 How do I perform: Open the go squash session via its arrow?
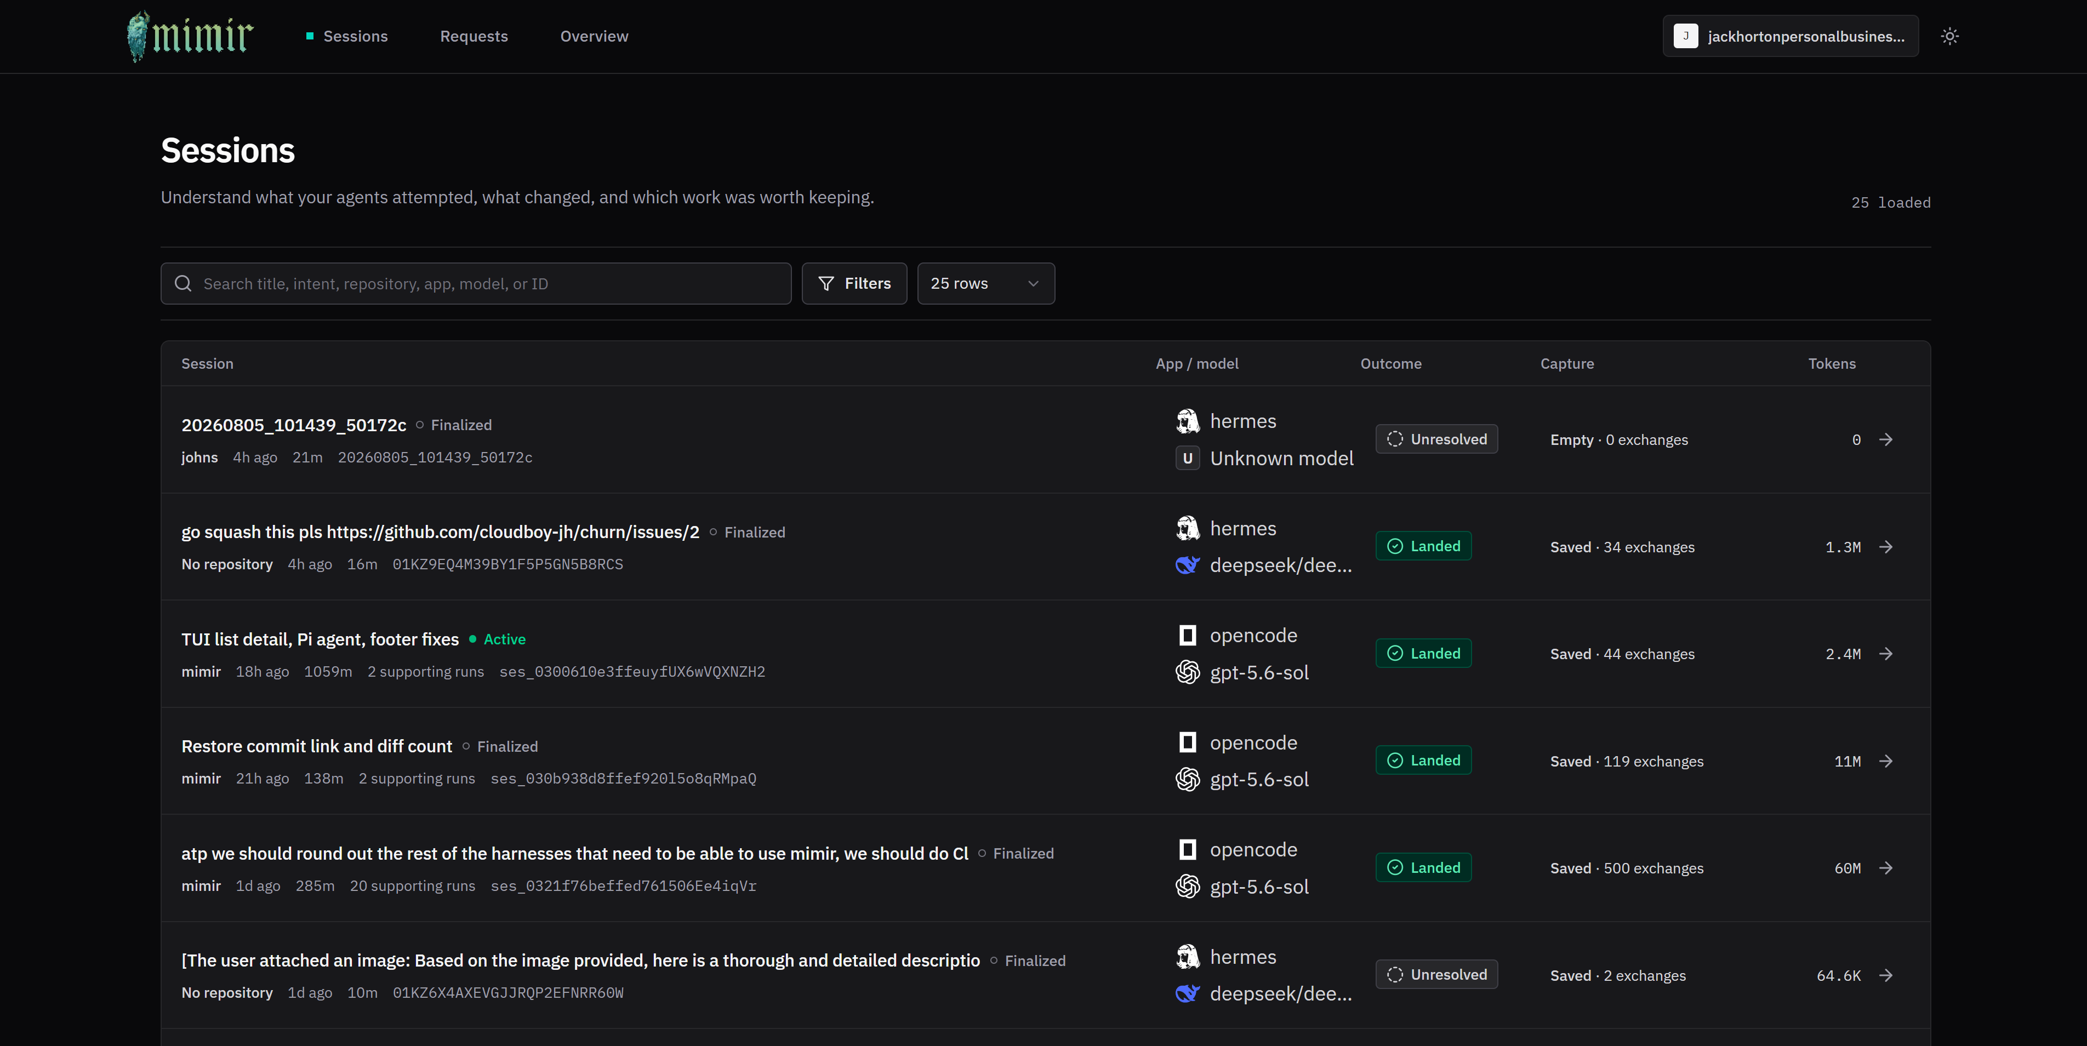pos(1886,547)
